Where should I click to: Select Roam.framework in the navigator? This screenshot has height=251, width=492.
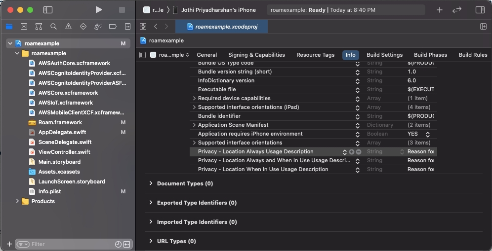coord(60,122)
